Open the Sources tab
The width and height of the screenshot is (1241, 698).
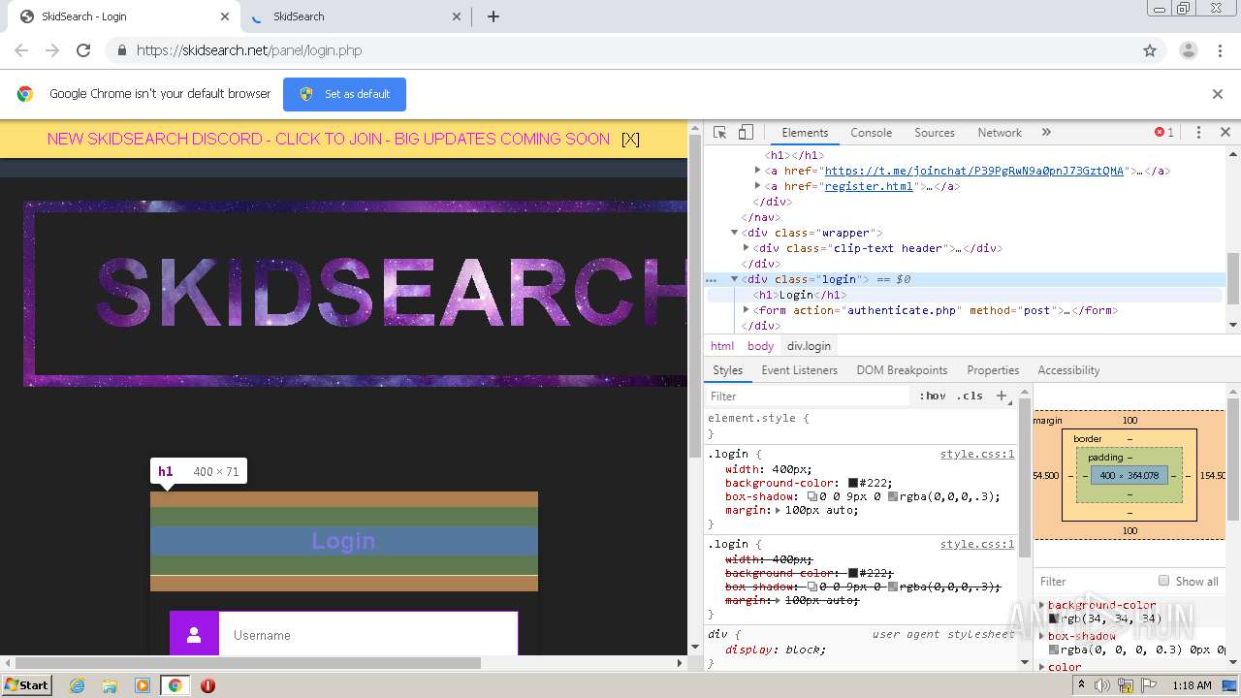point(935,133)
